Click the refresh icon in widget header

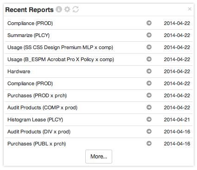tap(76, 9)
